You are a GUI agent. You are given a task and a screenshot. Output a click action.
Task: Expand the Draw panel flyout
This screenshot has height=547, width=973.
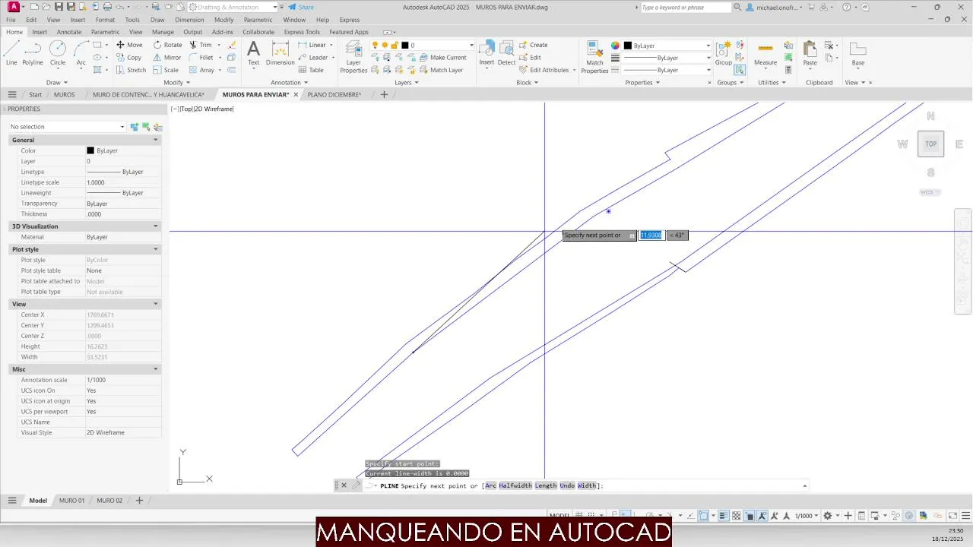pyautogui.click(x=57, y=82)
